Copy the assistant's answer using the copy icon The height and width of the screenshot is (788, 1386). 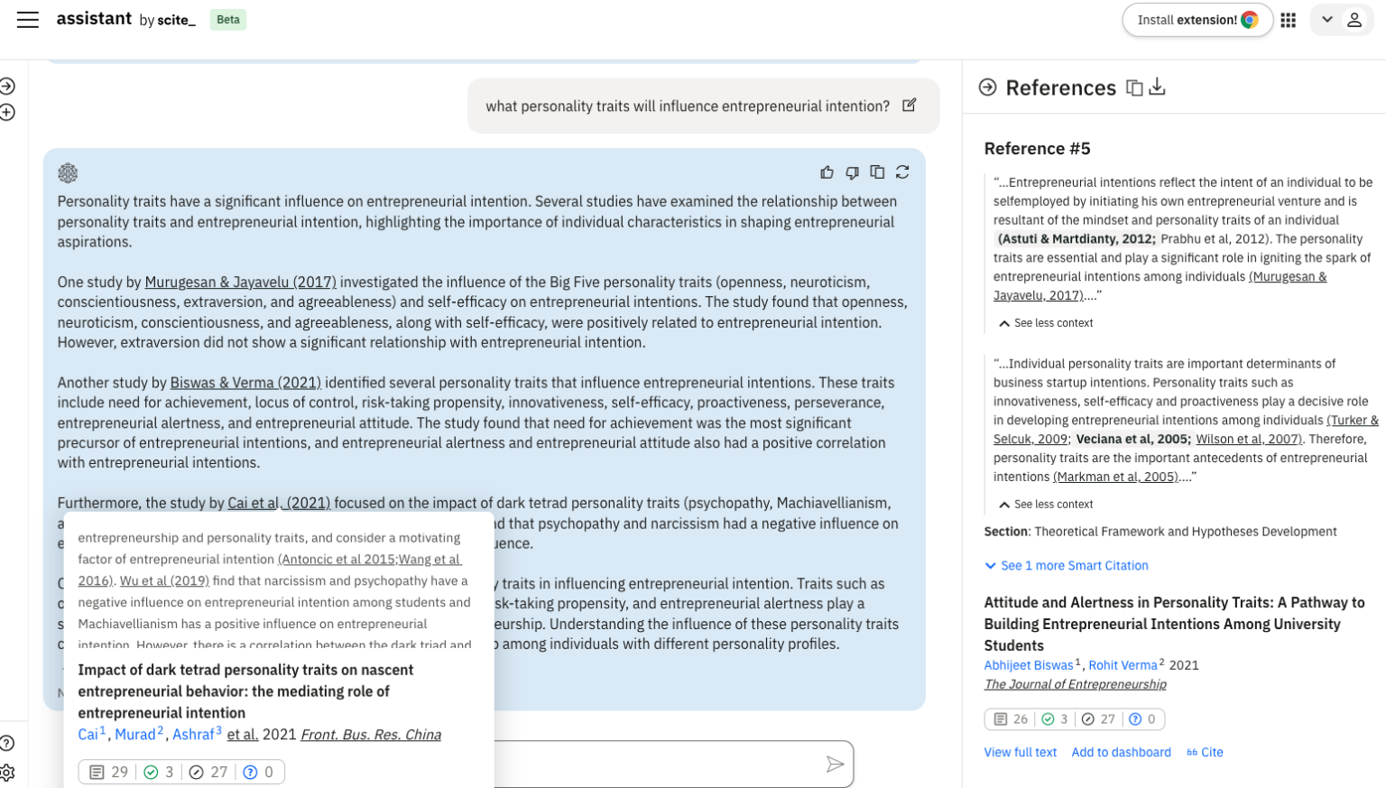pyautogui.click(x=877, y=172)
